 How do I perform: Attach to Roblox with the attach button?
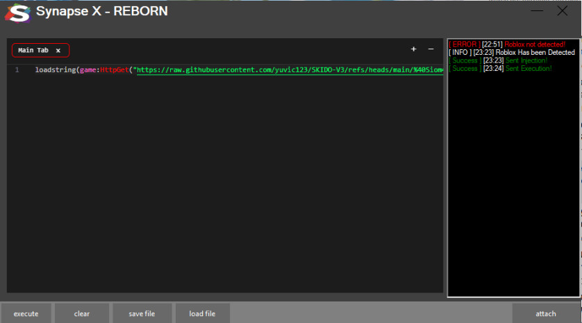click(546, 313)
